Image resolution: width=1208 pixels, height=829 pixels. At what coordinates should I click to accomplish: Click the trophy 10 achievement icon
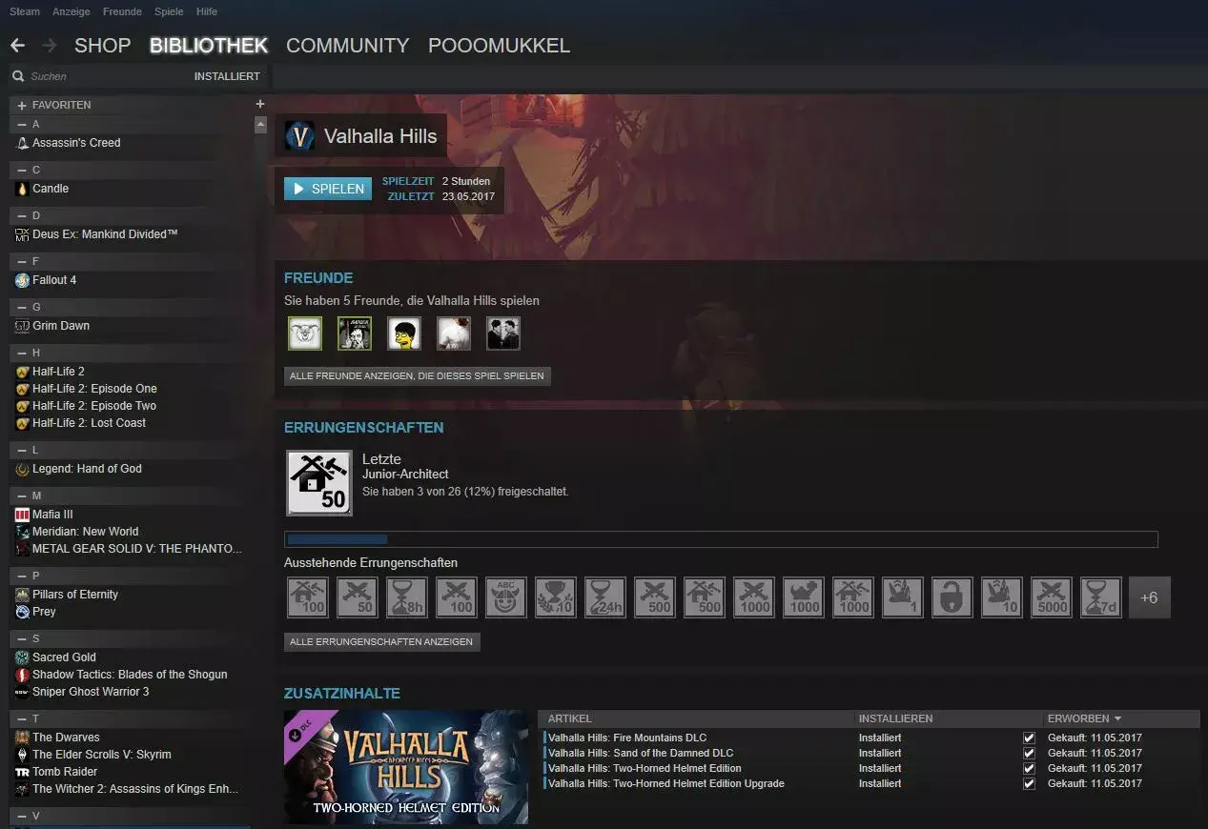556,597
